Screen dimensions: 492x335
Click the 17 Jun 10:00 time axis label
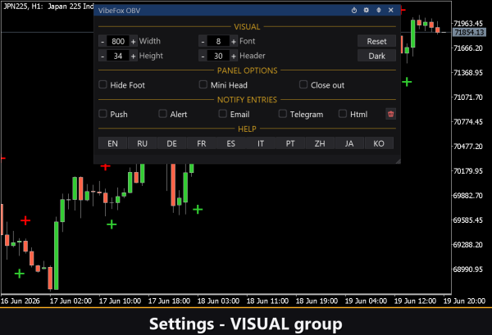click(x=120, y=301)
